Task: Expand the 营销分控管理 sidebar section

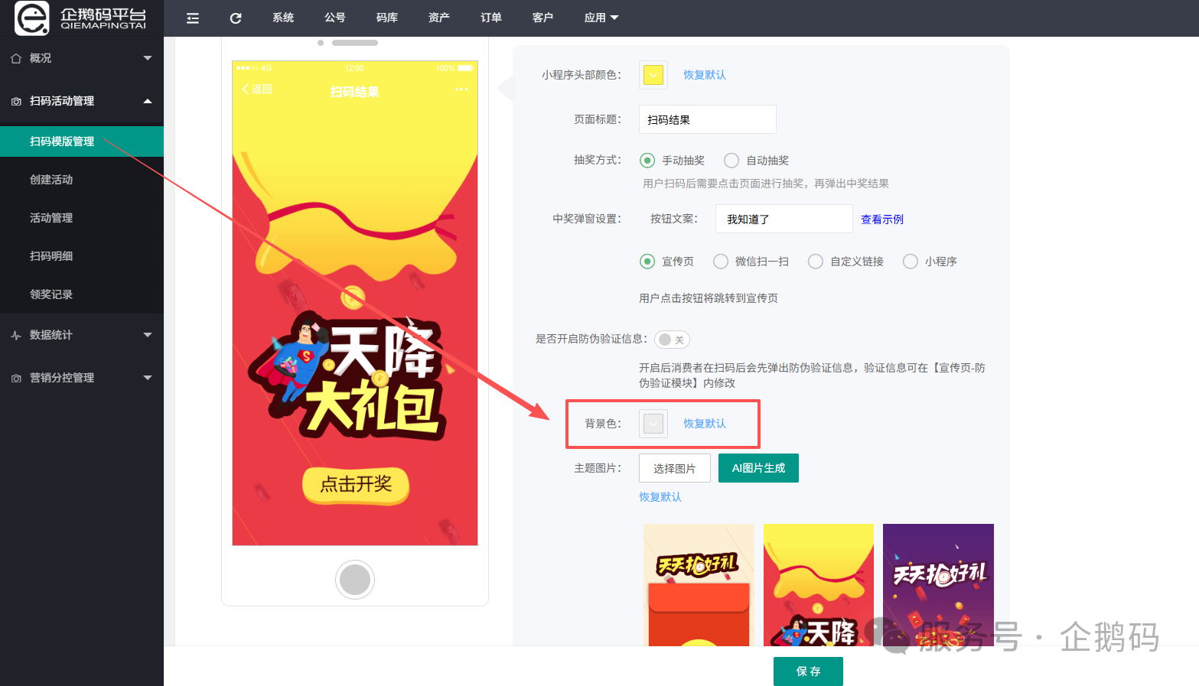Action: (x=148, y=378)
